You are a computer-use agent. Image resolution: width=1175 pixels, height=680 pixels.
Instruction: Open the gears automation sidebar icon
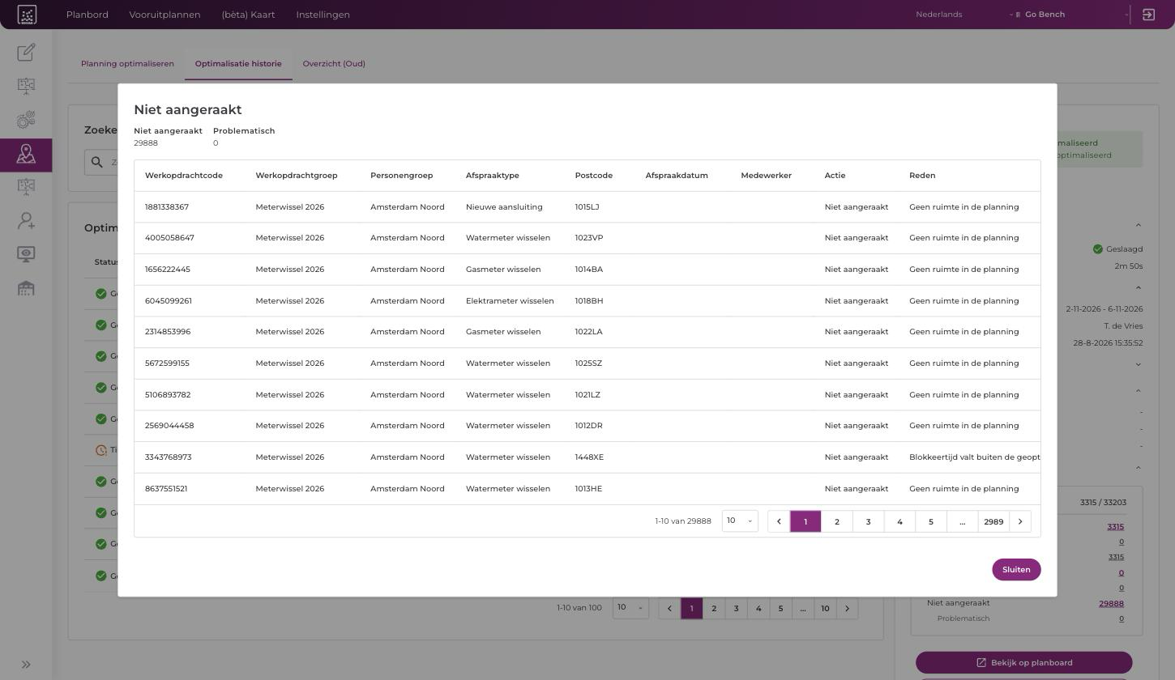tap(26, 120)
